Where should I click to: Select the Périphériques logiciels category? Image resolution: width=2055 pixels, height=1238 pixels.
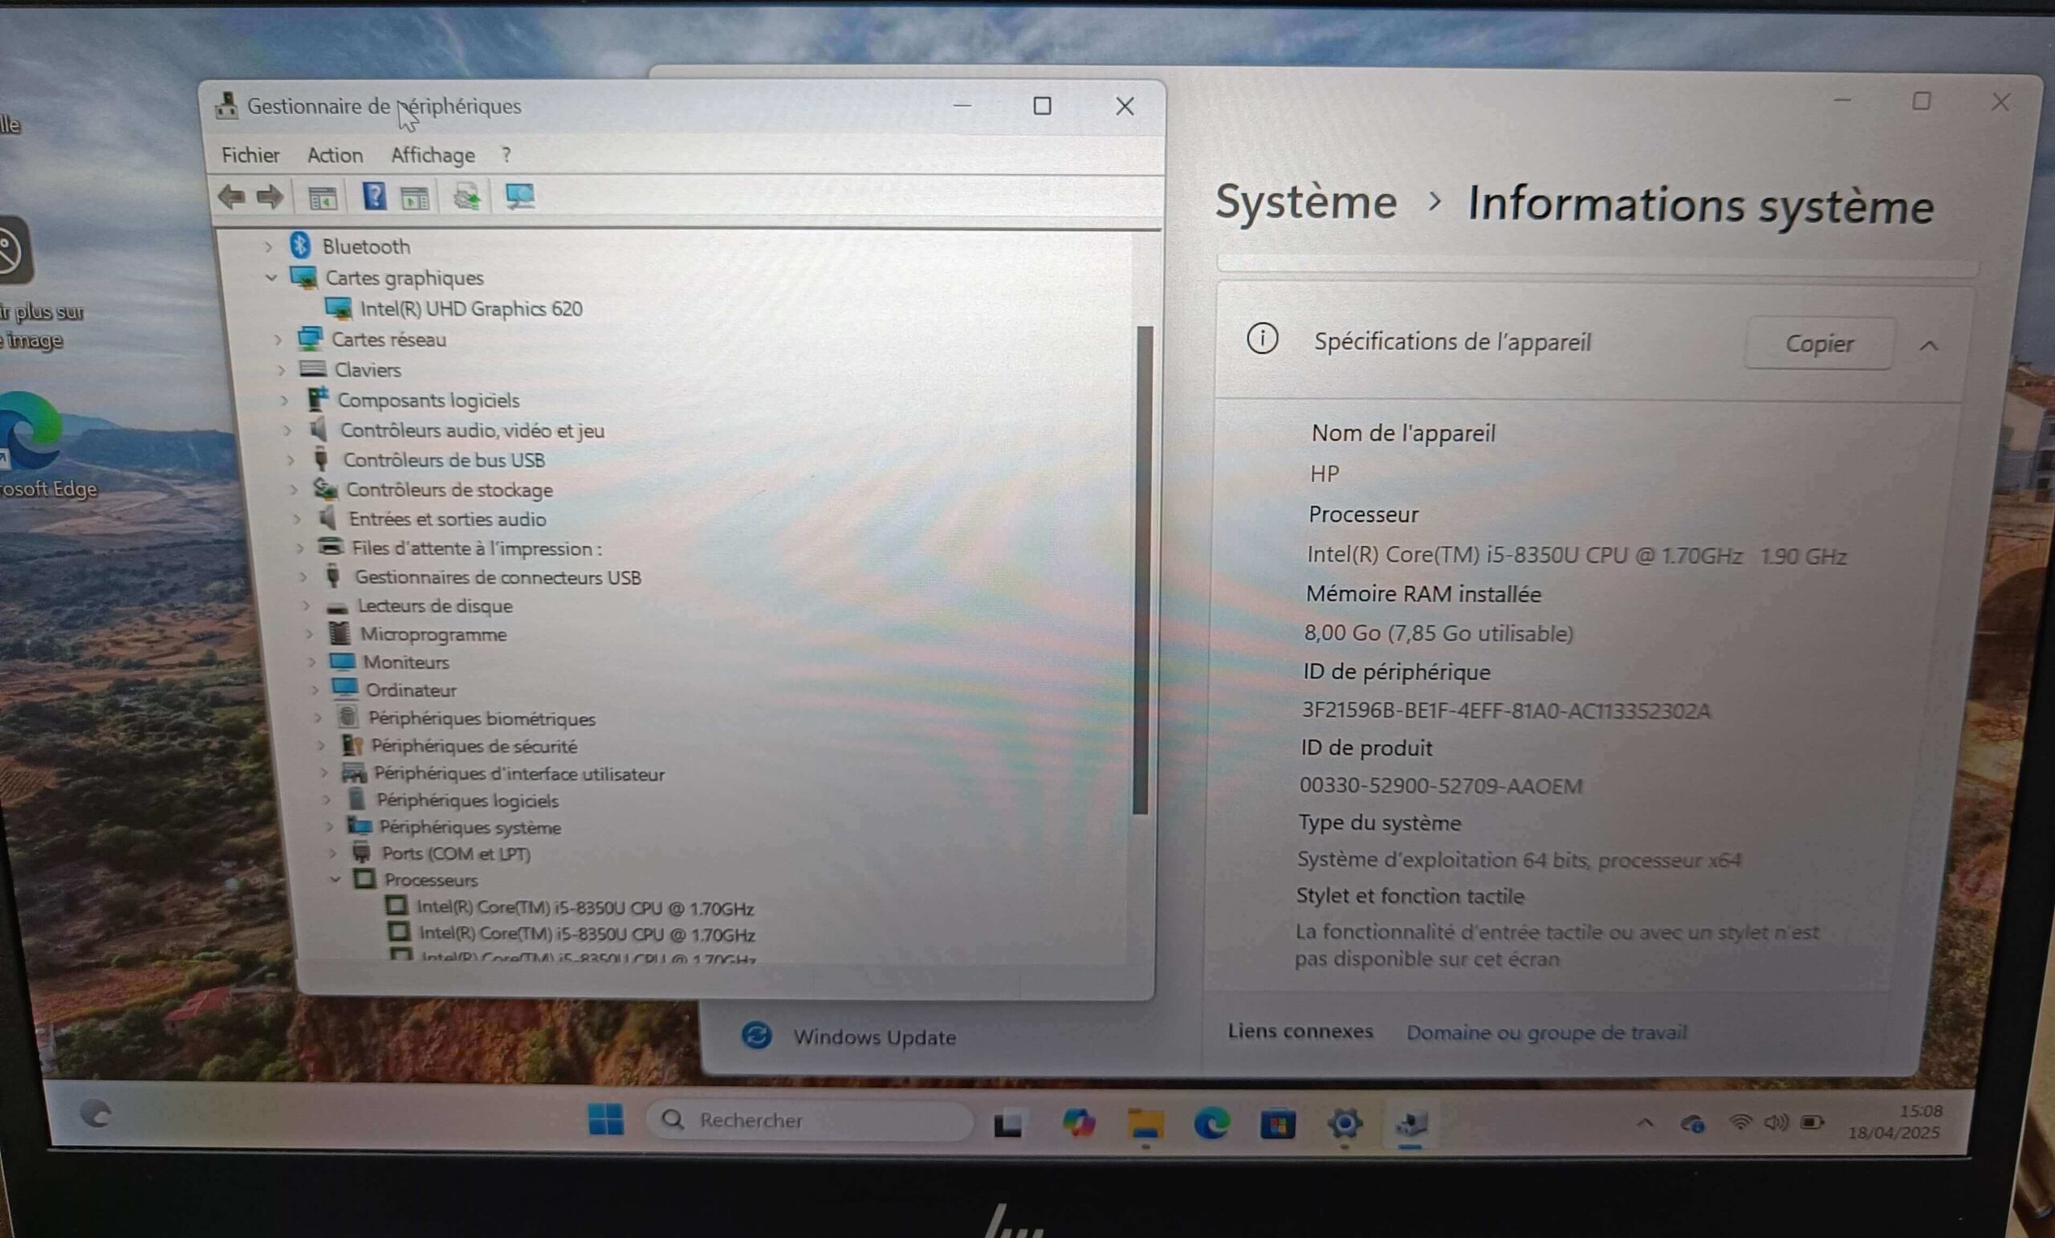pos(467,800)
